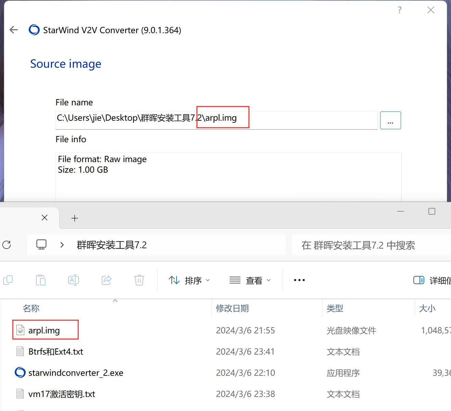Open the three-dots more options menu
The image size is (451, 411).
(299, 280)
